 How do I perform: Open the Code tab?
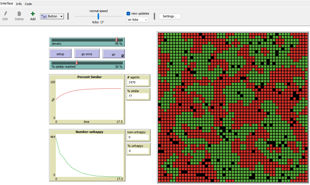click(x=28, y=4)
